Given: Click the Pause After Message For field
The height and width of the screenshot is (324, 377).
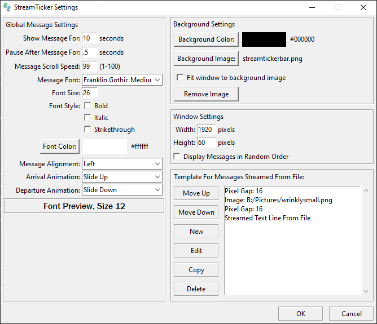Looking at the screenshot, I should [90, 52].
